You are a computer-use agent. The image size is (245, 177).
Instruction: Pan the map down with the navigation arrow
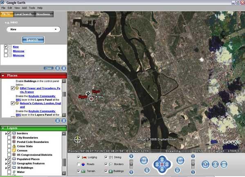162,169
